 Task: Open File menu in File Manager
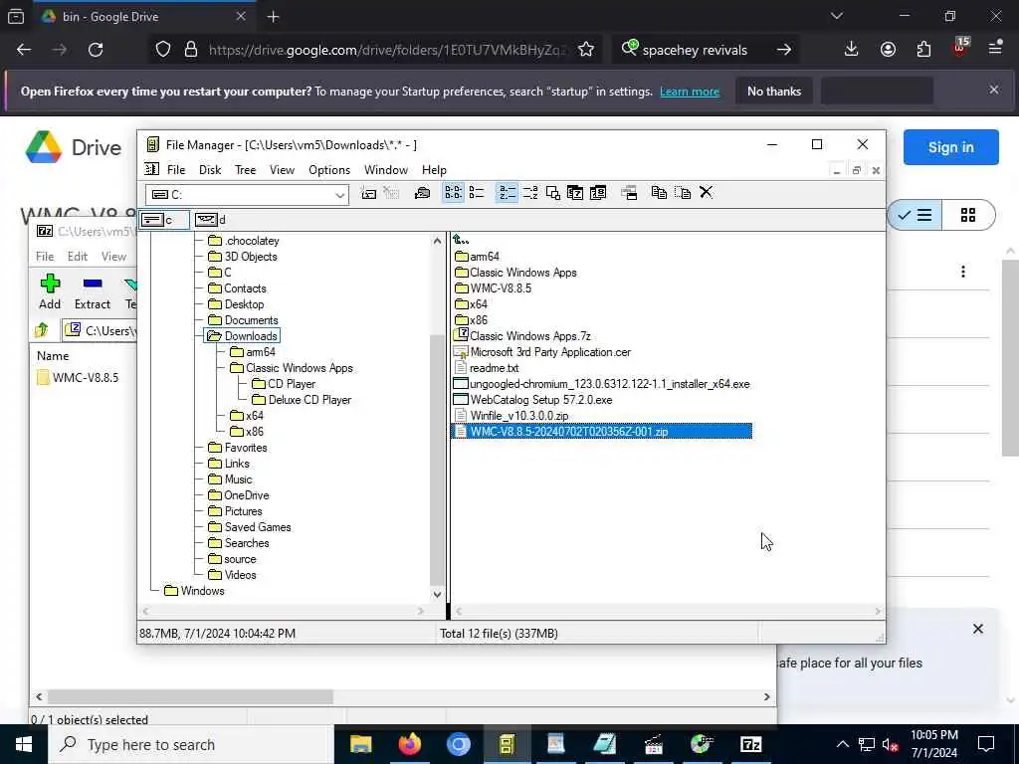[x=176, y=170]
